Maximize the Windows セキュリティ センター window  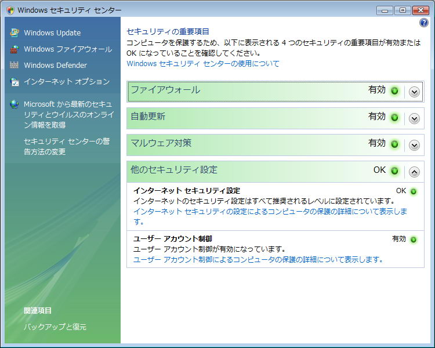pyautogui.click(x=403, y=10)
